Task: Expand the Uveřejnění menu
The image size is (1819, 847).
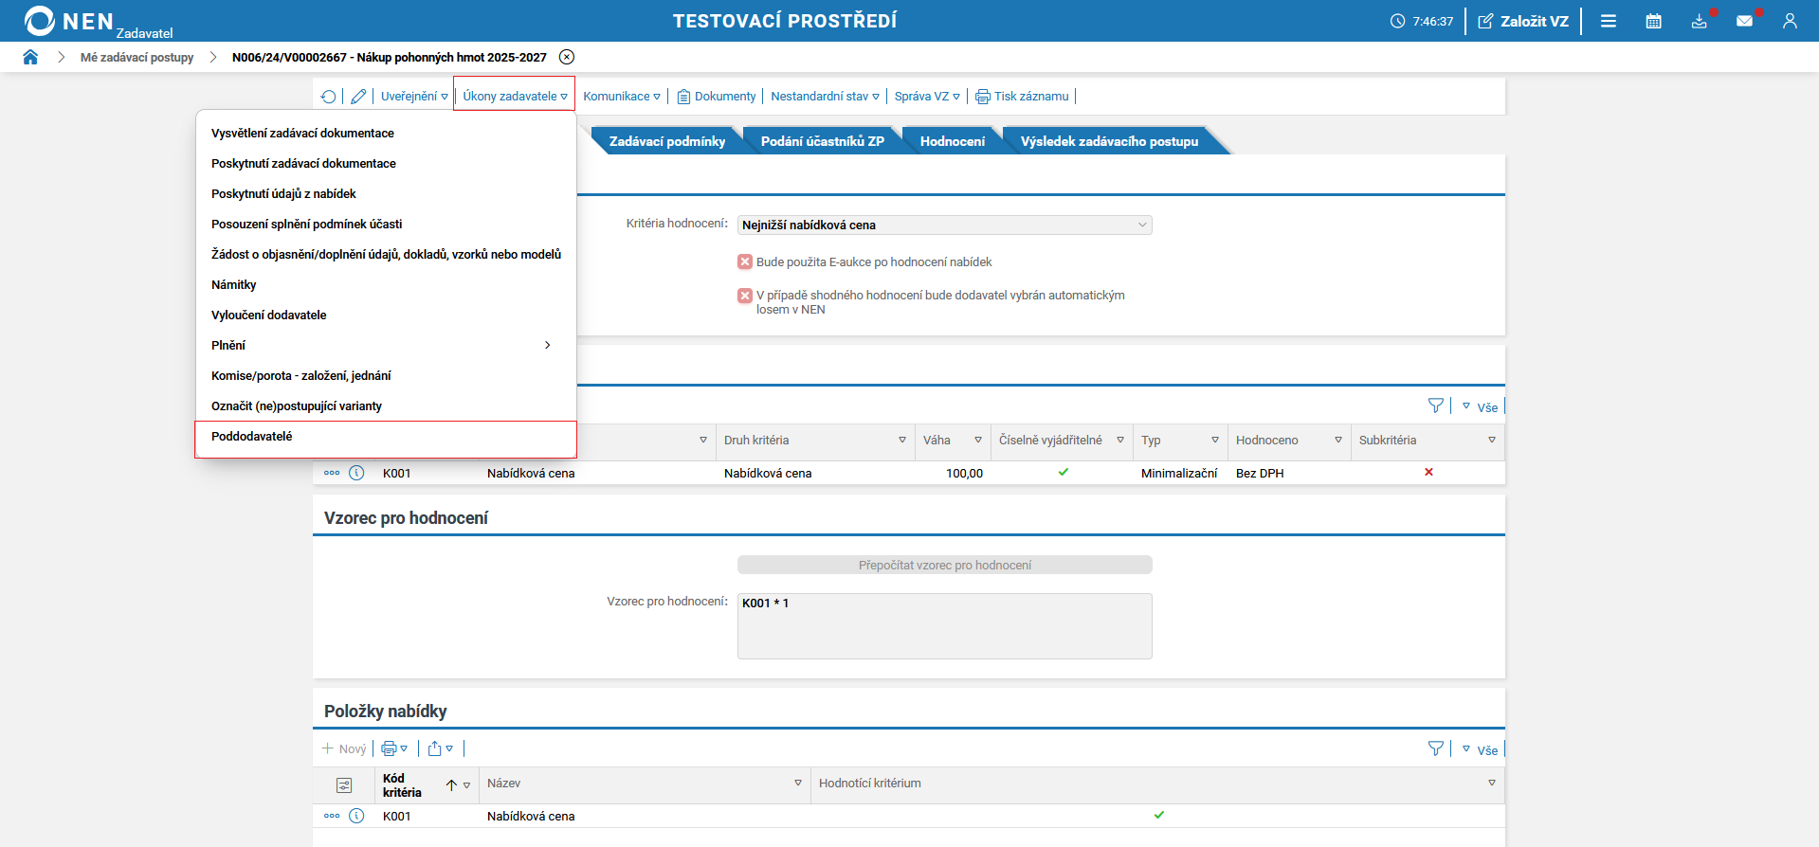Action: (414, 97)
